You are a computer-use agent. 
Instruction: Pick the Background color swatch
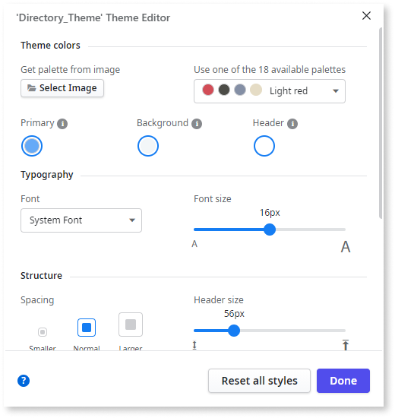pos(148,146)
